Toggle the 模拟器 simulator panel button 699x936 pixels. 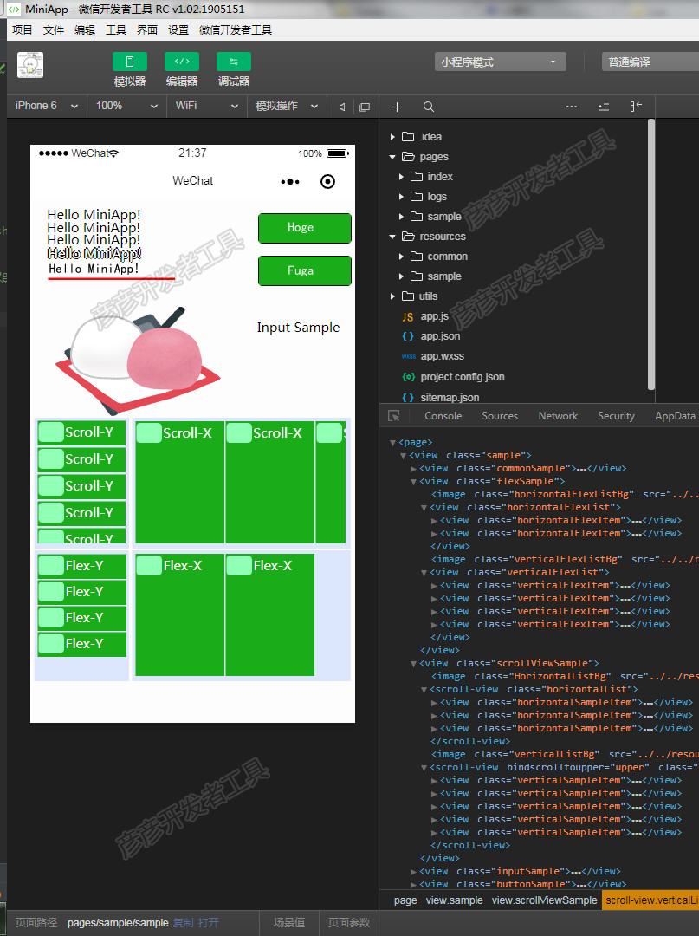tap(129, 62)
